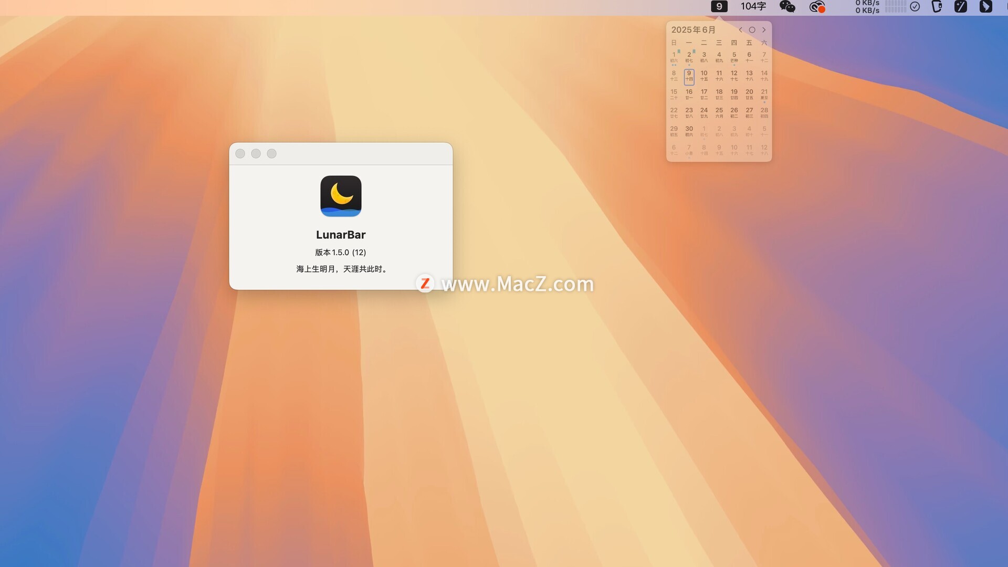Jump to today using the circle button

point(752,30)
